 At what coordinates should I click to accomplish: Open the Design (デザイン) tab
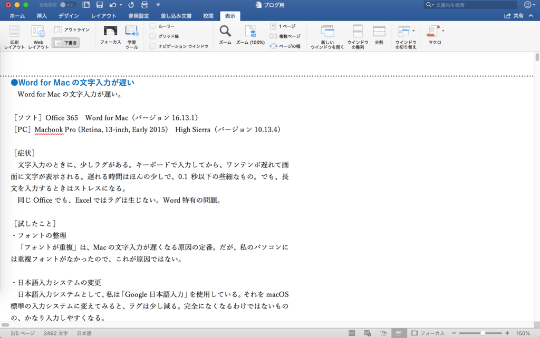pyautogui.click(x=69, y=16)
